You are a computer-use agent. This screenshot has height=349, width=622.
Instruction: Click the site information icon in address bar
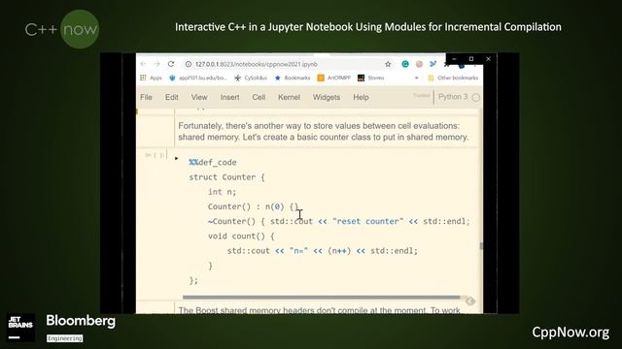189,64
